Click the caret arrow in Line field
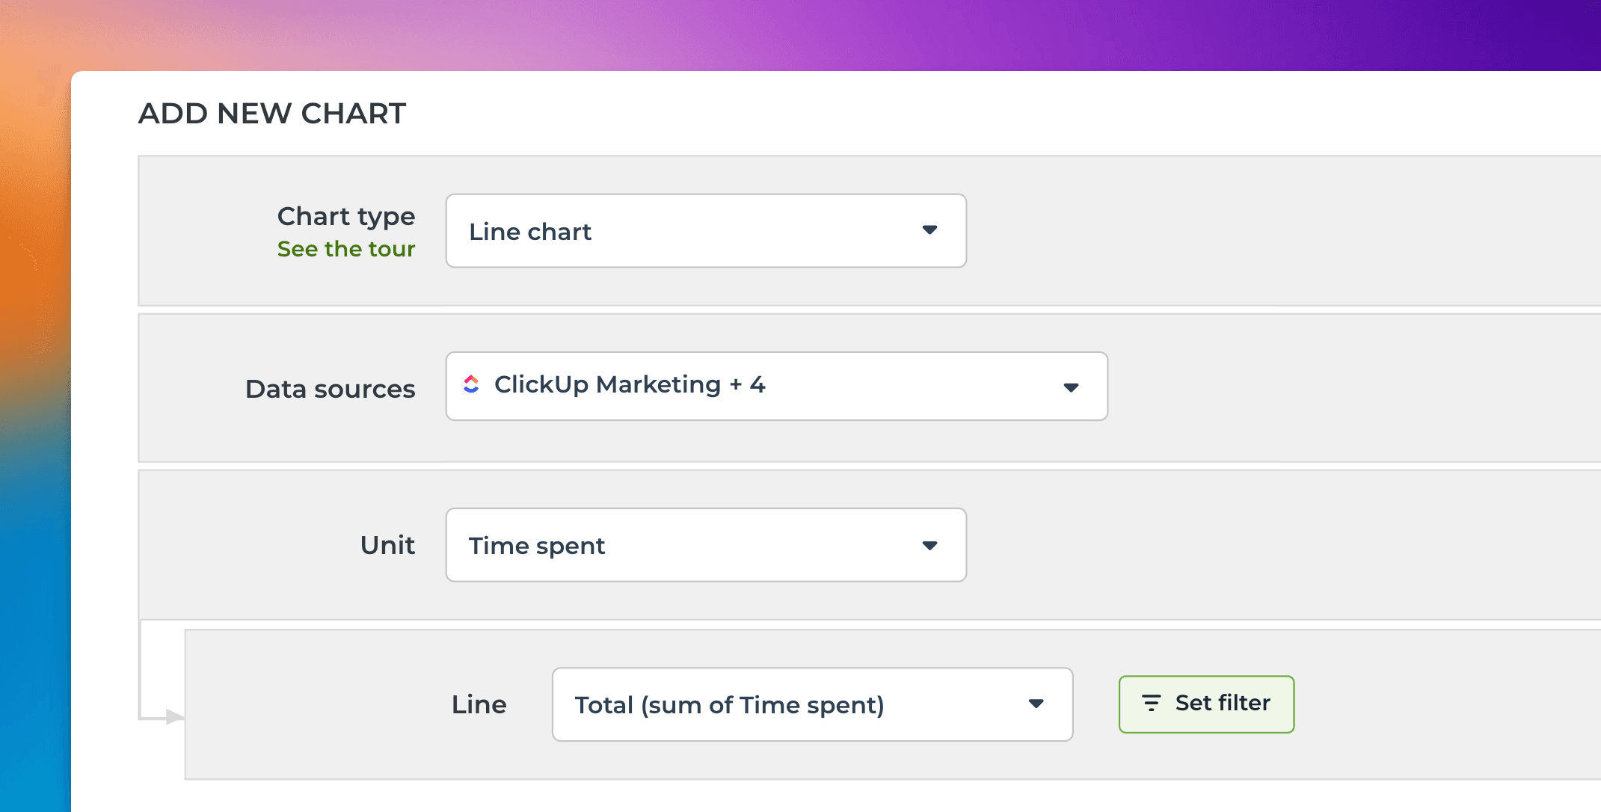This screenshot has width=1601, height=812. pyautogui.click(x=1036, y=704)
